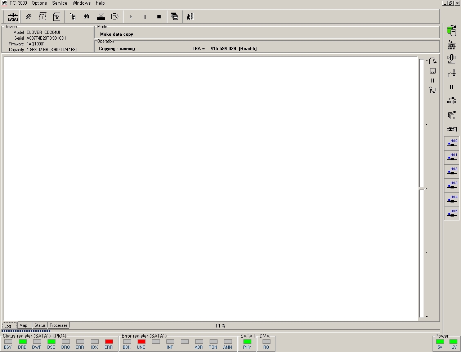Viewport: 461px width, 352px height.
Task: Click the 11 % progress label
Action: (220, 326)
